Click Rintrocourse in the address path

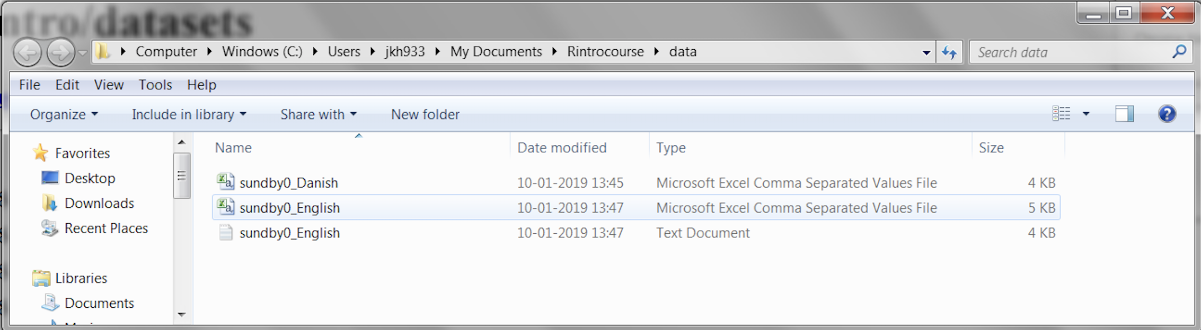[x=605, y=52]
